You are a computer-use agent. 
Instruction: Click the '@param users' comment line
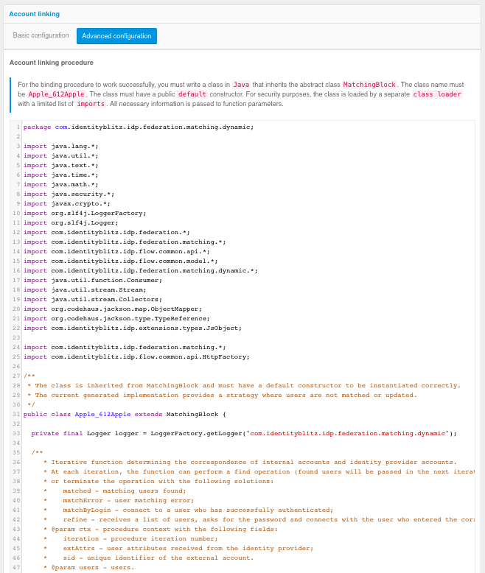click(x=89, y=568)
